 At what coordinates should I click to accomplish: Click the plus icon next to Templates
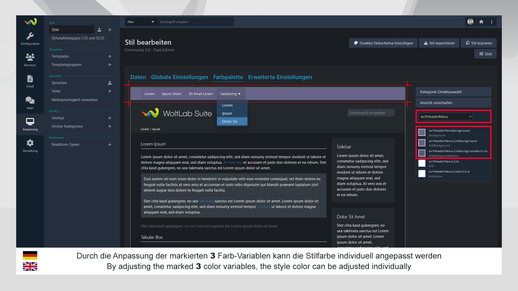pos(110,56)
